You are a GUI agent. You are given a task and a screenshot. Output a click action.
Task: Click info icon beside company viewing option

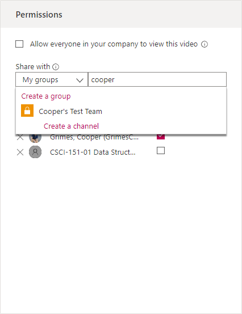pos(205,44)
